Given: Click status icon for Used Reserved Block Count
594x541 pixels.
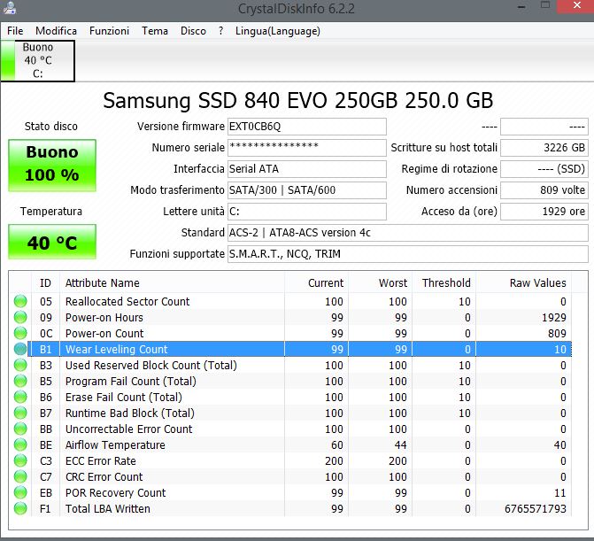Looking at the screenshot, I should pyautogui.click(x=20, y=365).
